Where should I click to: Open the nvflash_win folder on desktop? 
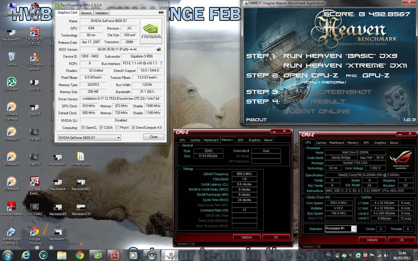tap(81, 159)
